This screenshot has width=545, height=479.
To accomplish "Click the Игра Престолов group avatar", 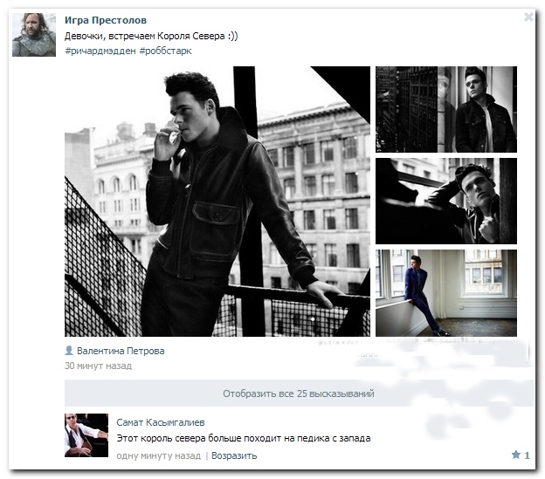I will pos(34,35).
